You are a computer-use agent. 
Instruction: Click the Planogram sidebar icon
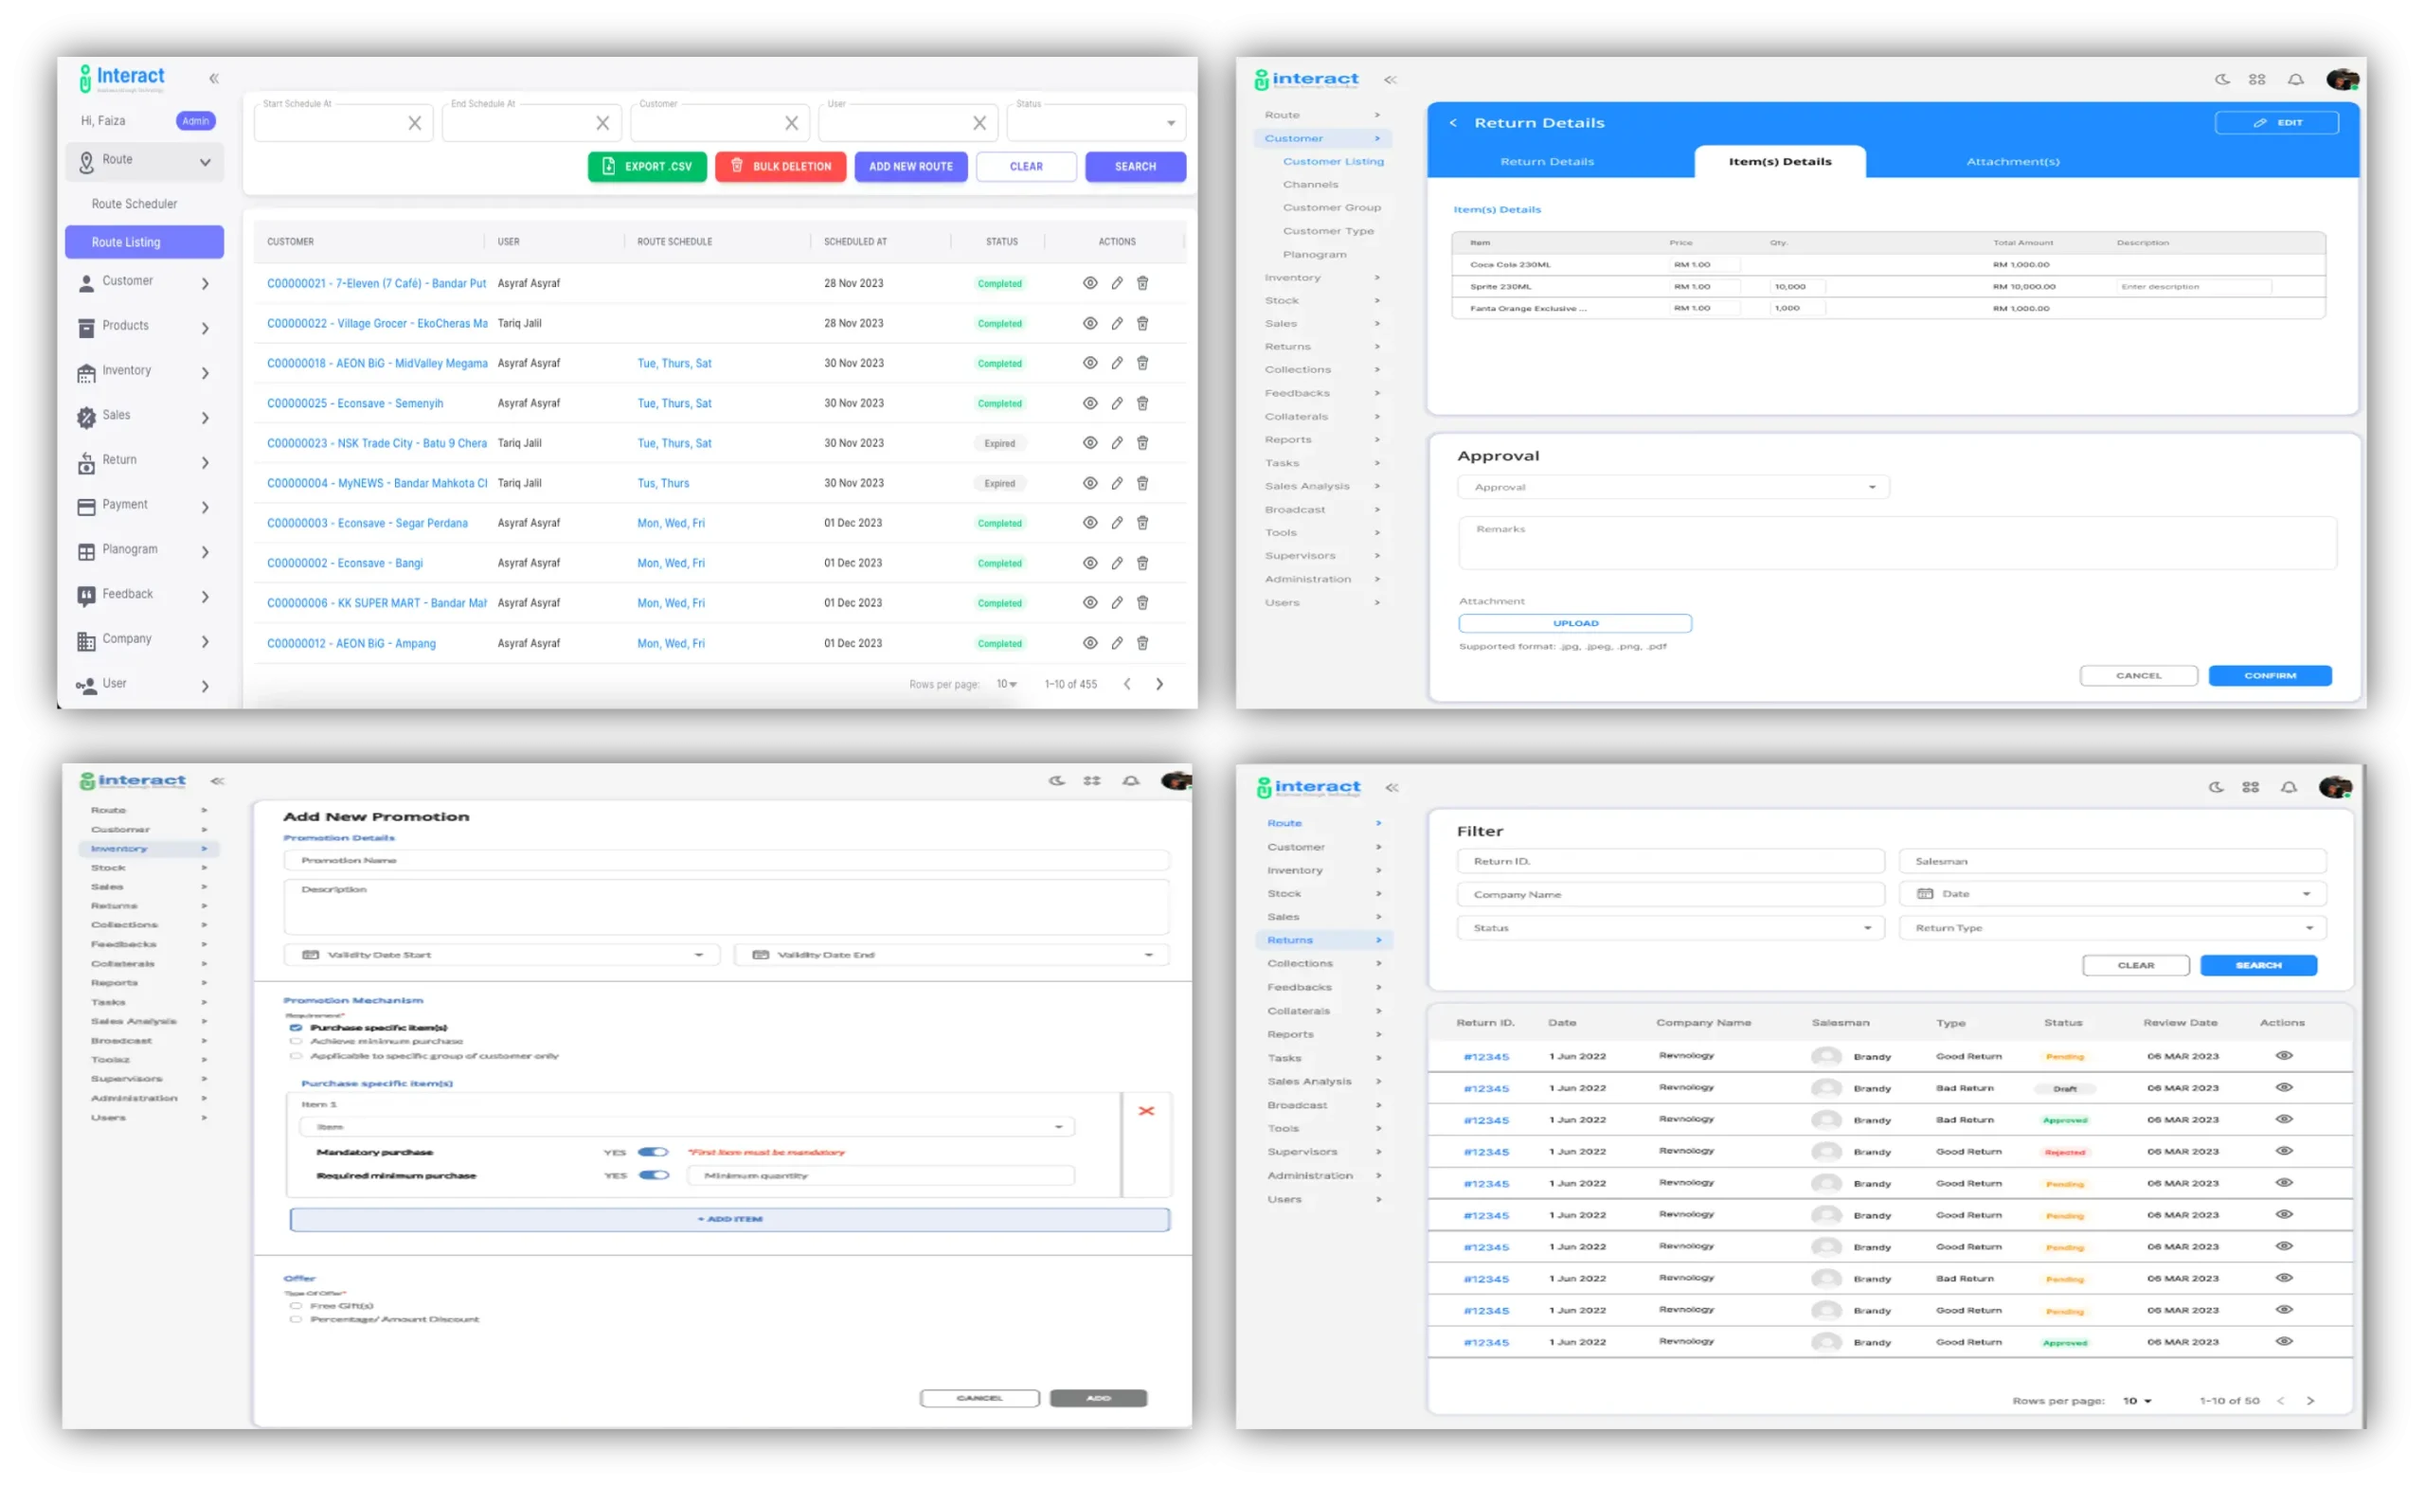[x=86, y=550]
